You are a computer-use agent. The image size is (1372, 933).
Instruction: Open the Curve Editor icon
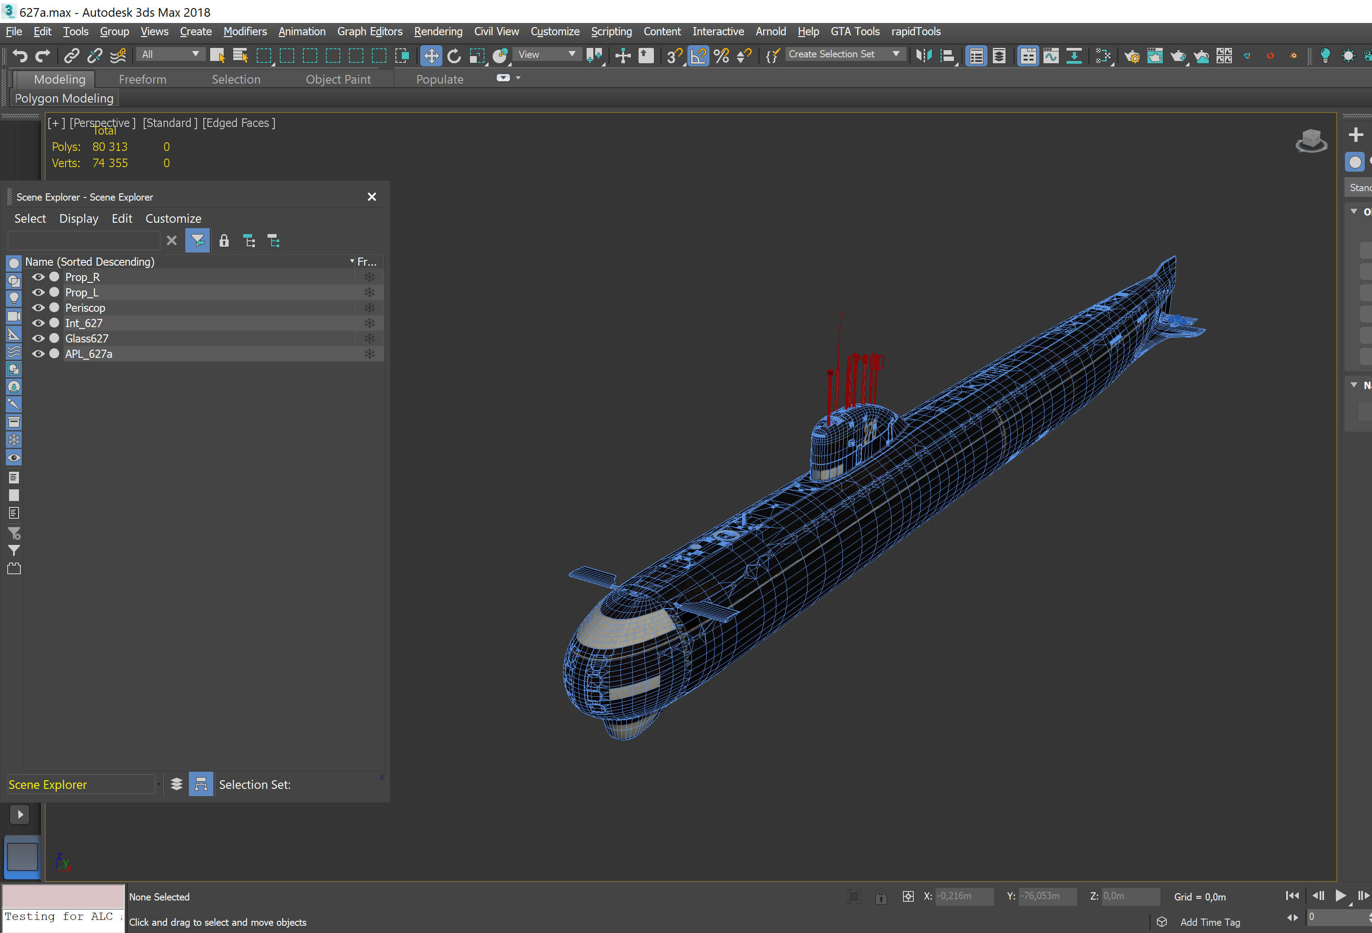point(1051,56)
